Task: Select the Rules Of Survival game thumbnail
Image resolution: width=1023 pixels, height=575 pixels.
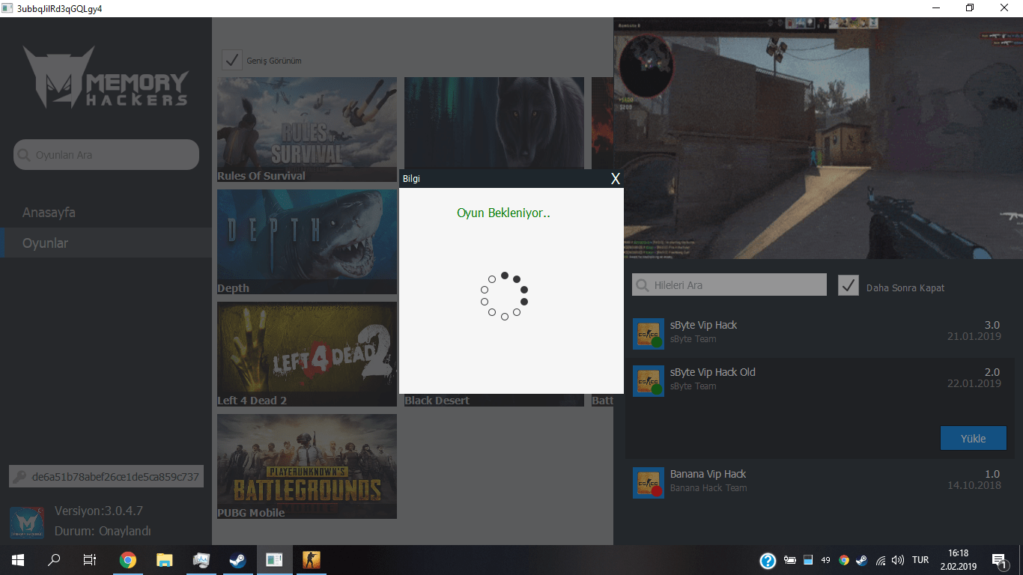Action: (307, 130)
